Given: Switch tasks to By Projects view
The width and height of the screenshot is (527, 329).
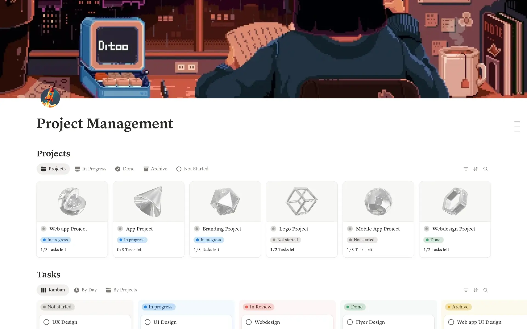Looking at the screenshot, I should 122,290.
